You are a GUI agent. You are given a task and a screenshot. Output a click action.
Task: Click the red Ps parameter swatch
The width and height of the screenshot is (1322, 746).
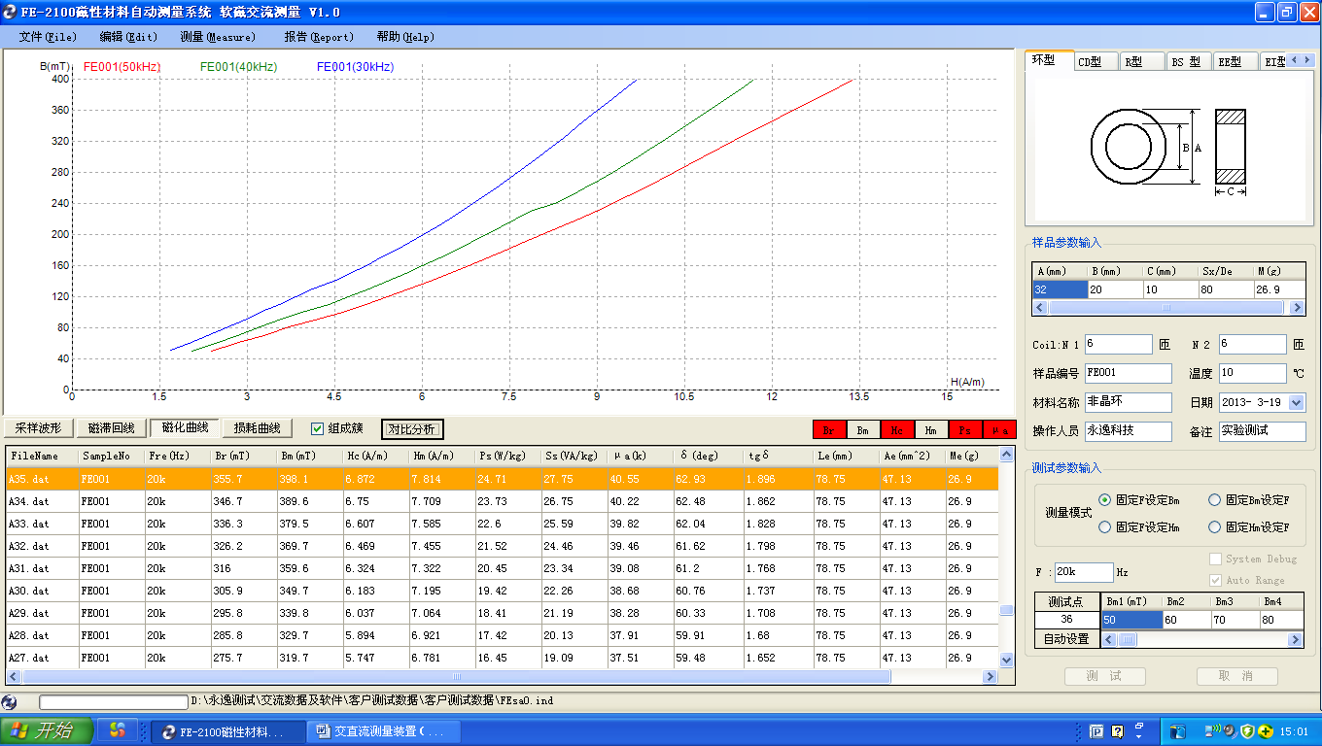click(965, 430)
